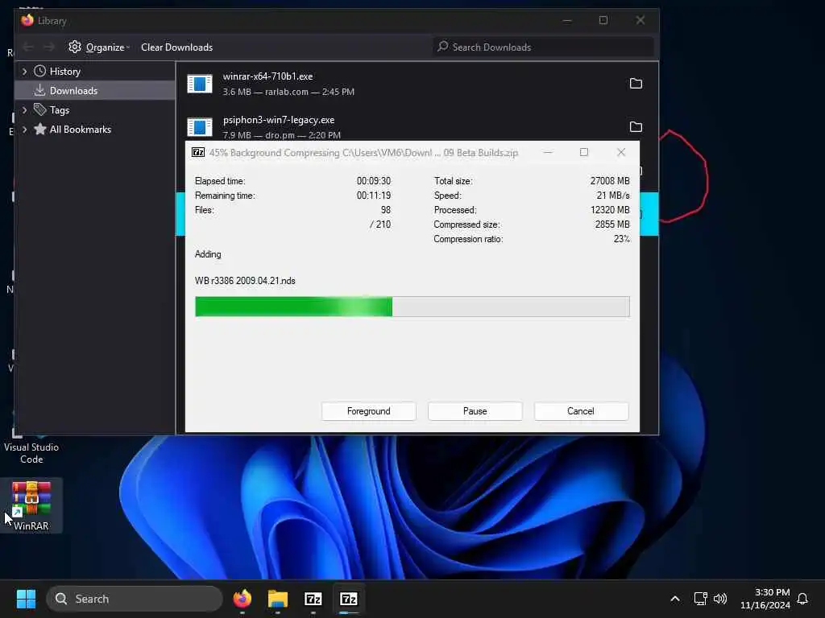Switch to active 7-Zip taskbar window
Image resolution: width=825 pixels, height=618 pixels.
click(348, 599)
